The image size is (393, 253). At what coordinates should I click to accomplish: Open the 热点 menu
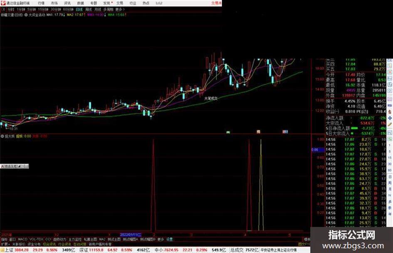coord(146,3)
